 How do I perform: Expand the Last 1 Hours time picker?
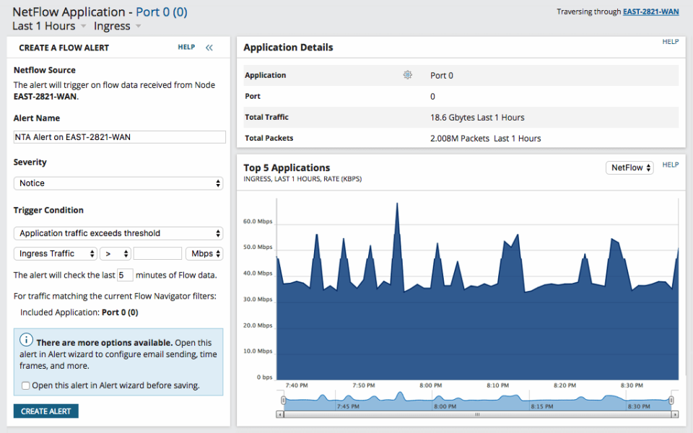(45, 26)
